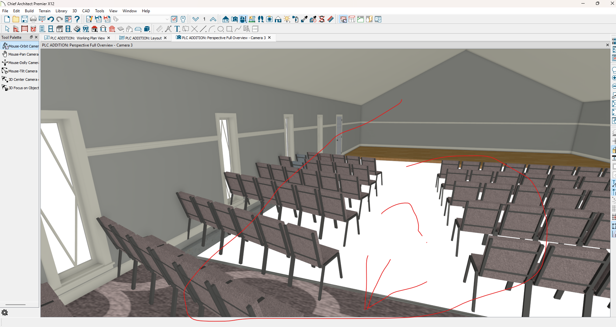This screenshot has width=616, height=327.
Task: Open Tool Palette settings gear
Action: [5, 312]
